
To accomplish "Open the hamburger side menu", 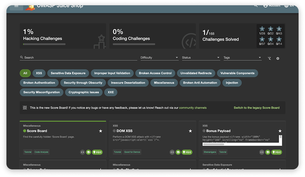I will point(16,6).
